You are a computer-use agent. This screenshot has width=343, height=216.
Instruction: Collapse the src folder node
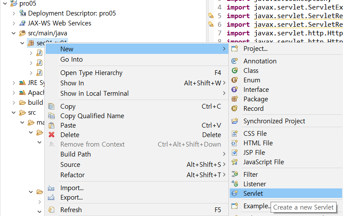(13, 113)
